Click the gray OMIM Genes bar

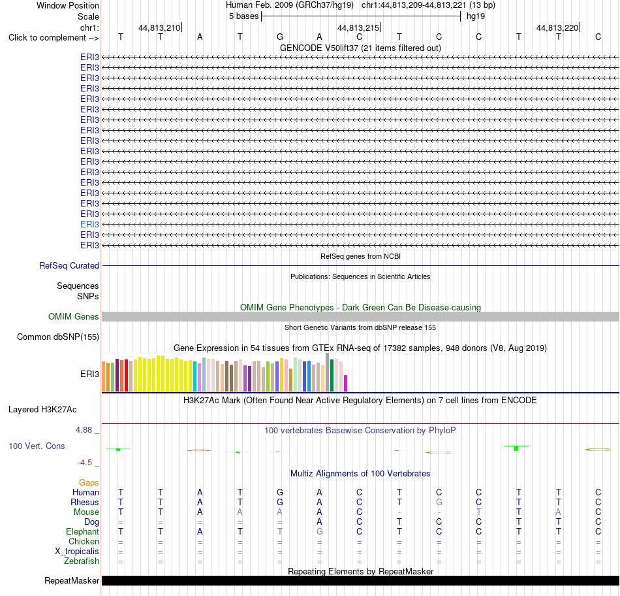pos(360,316)
